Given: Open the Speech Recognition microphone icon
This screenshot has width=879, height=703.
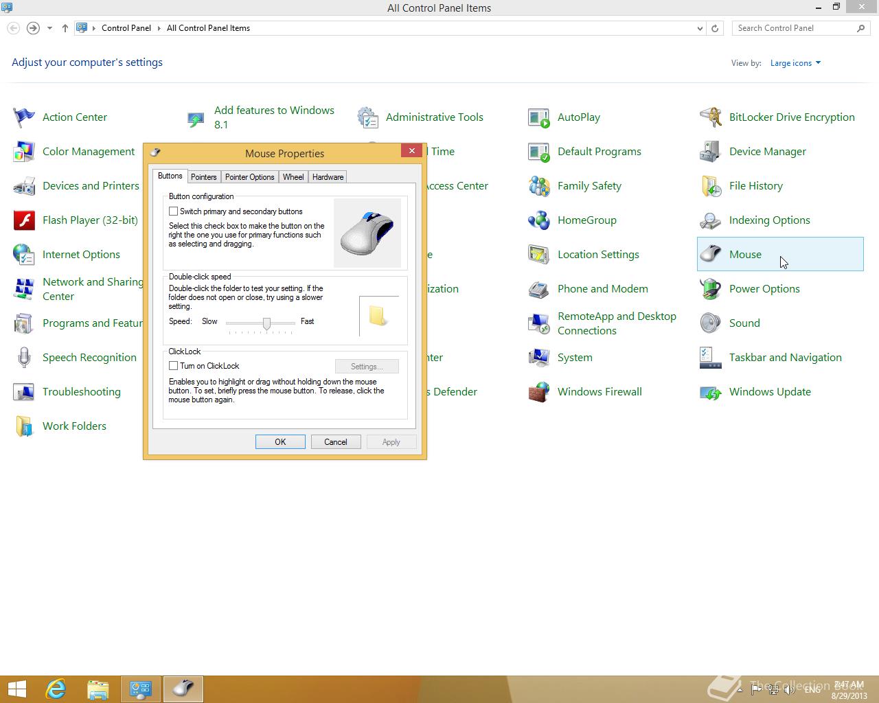Looking at the screenshot, I should tap(24, 358).
